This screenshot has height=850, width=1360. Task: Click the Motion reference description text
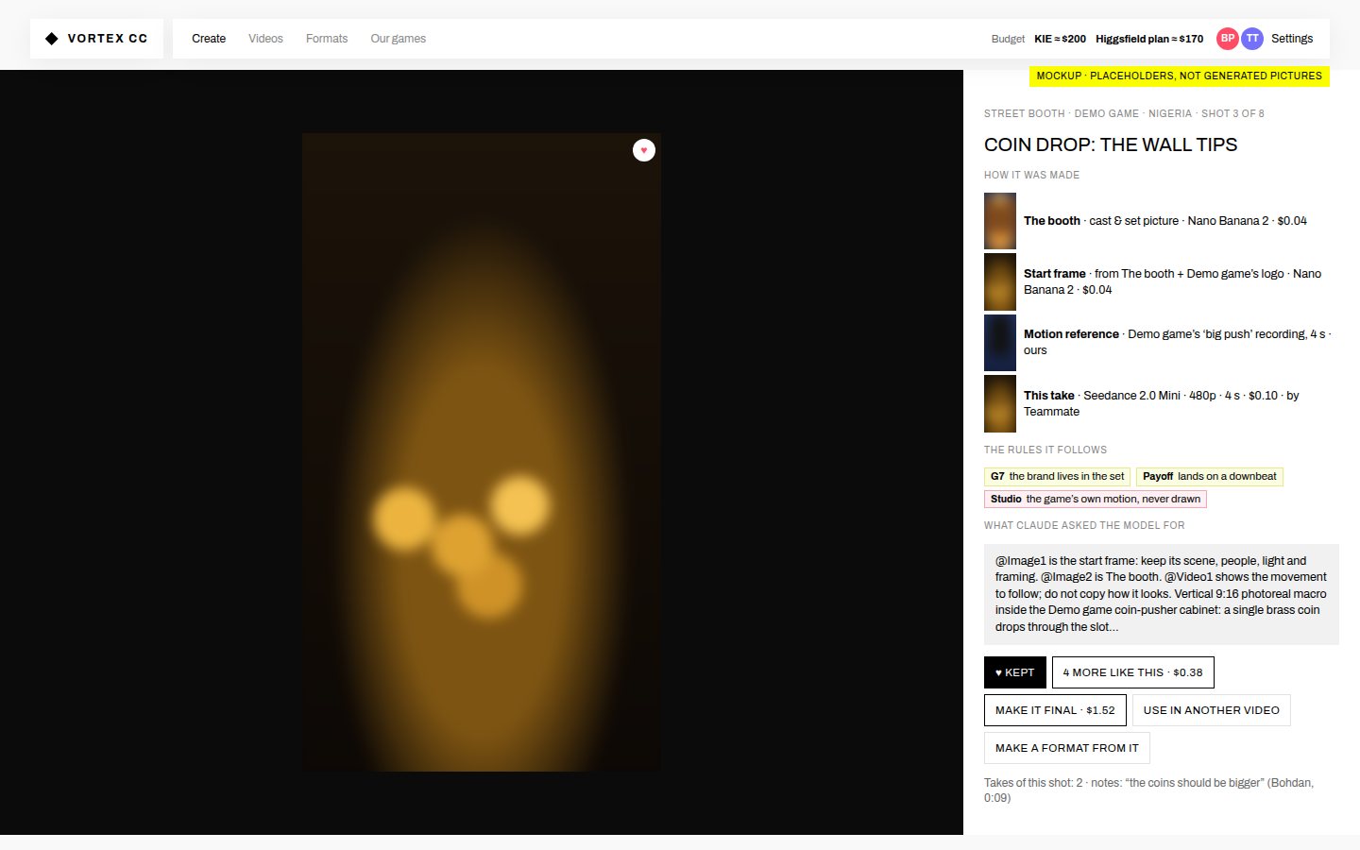click(1178, 342)
